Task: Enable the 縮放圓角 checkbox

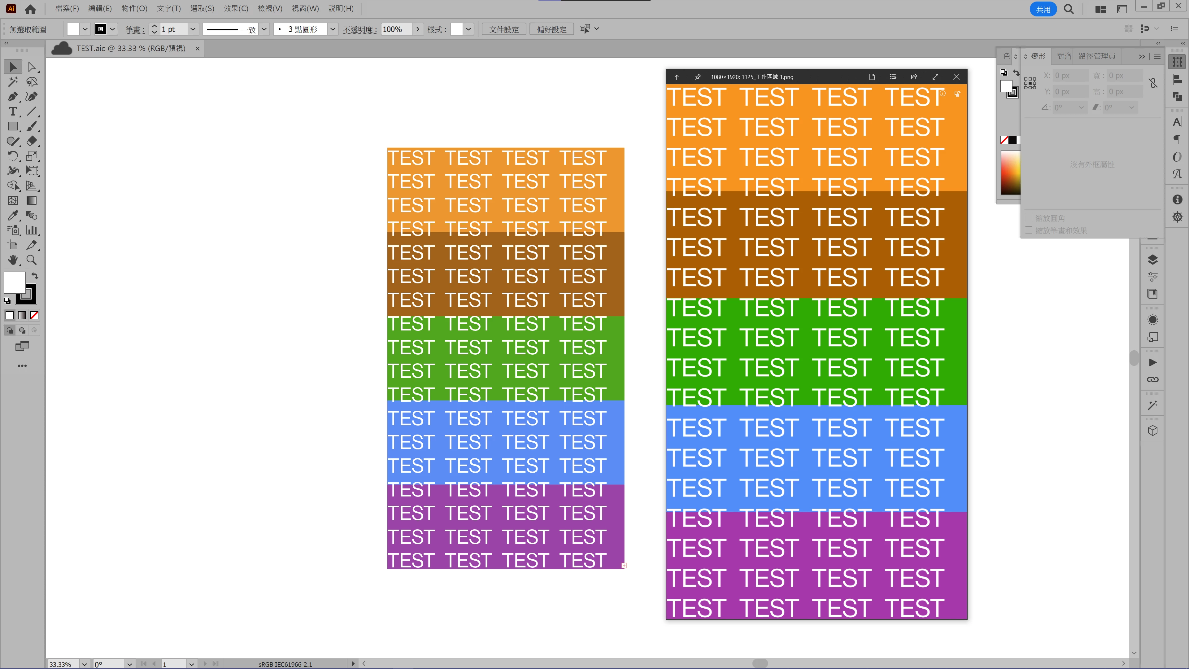Action: [x=1029, y=217]
